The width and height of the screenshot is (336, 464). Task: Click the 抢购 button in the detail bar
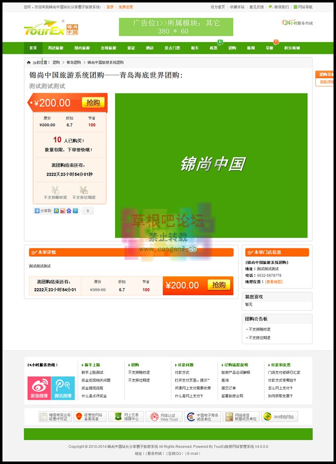[219, 285]
